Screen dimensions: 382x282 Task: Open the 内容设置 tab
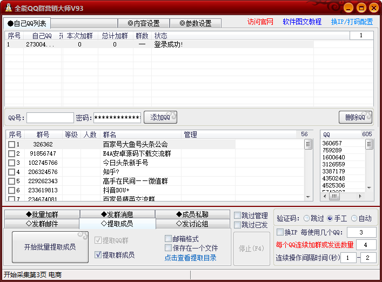[144, 23]
